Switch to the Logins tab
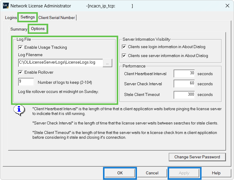Viewport: 234px width, 180px height. point(11,18)
